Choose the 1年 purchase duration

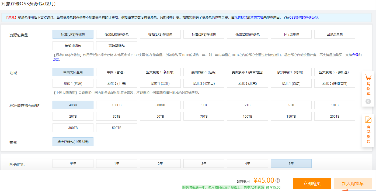click(116, 163)
